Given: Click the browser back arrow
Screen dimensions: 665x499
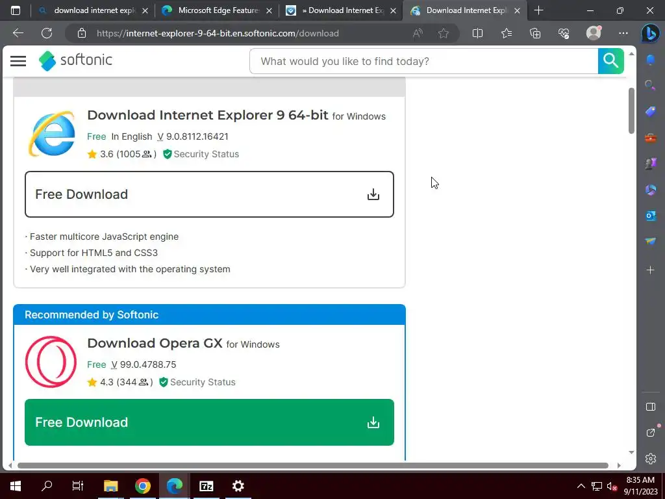Looking at the screenshot, I should [x=18, y=33].
